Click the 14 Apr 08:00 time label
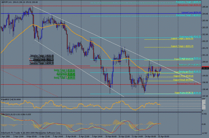This screenshot has width=209, height=138. (150, 137)
